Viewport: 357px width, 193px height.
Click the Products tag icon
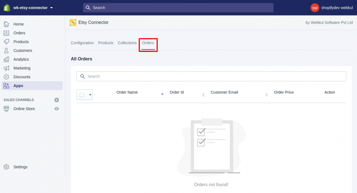tap(6, 42)
